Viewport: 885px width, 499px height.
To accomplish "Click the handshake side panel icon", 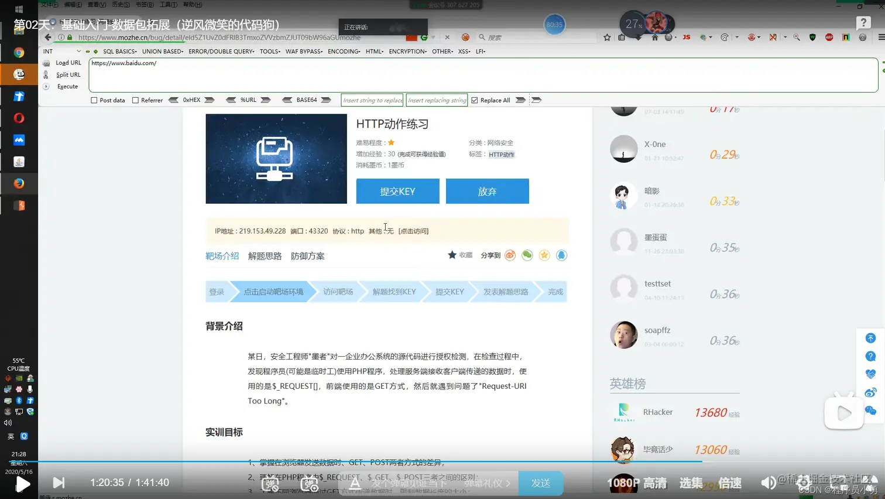I will (x=870, y=374).
